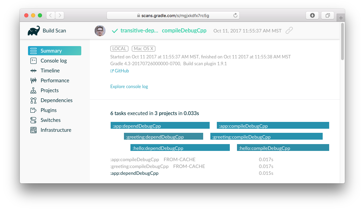Open the Console log section
The width and height of the screenshot is (364, 211).
point(54,60)
